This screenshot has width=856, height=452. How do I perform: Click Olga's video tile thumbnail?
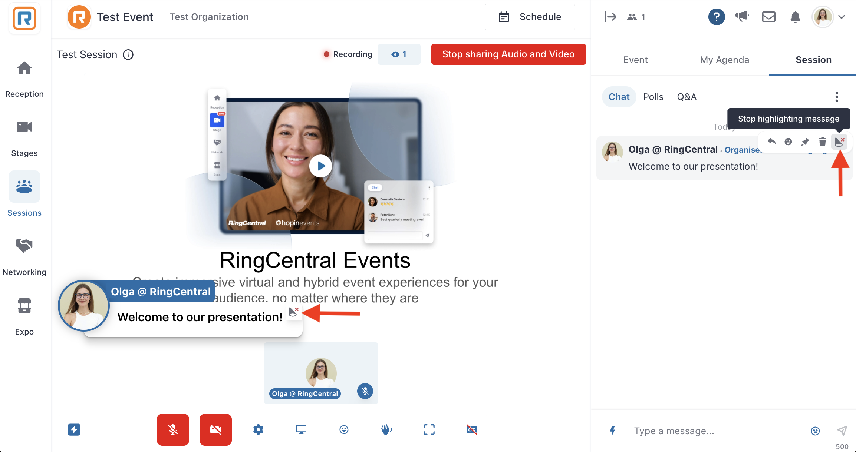(x=321, y=373)
